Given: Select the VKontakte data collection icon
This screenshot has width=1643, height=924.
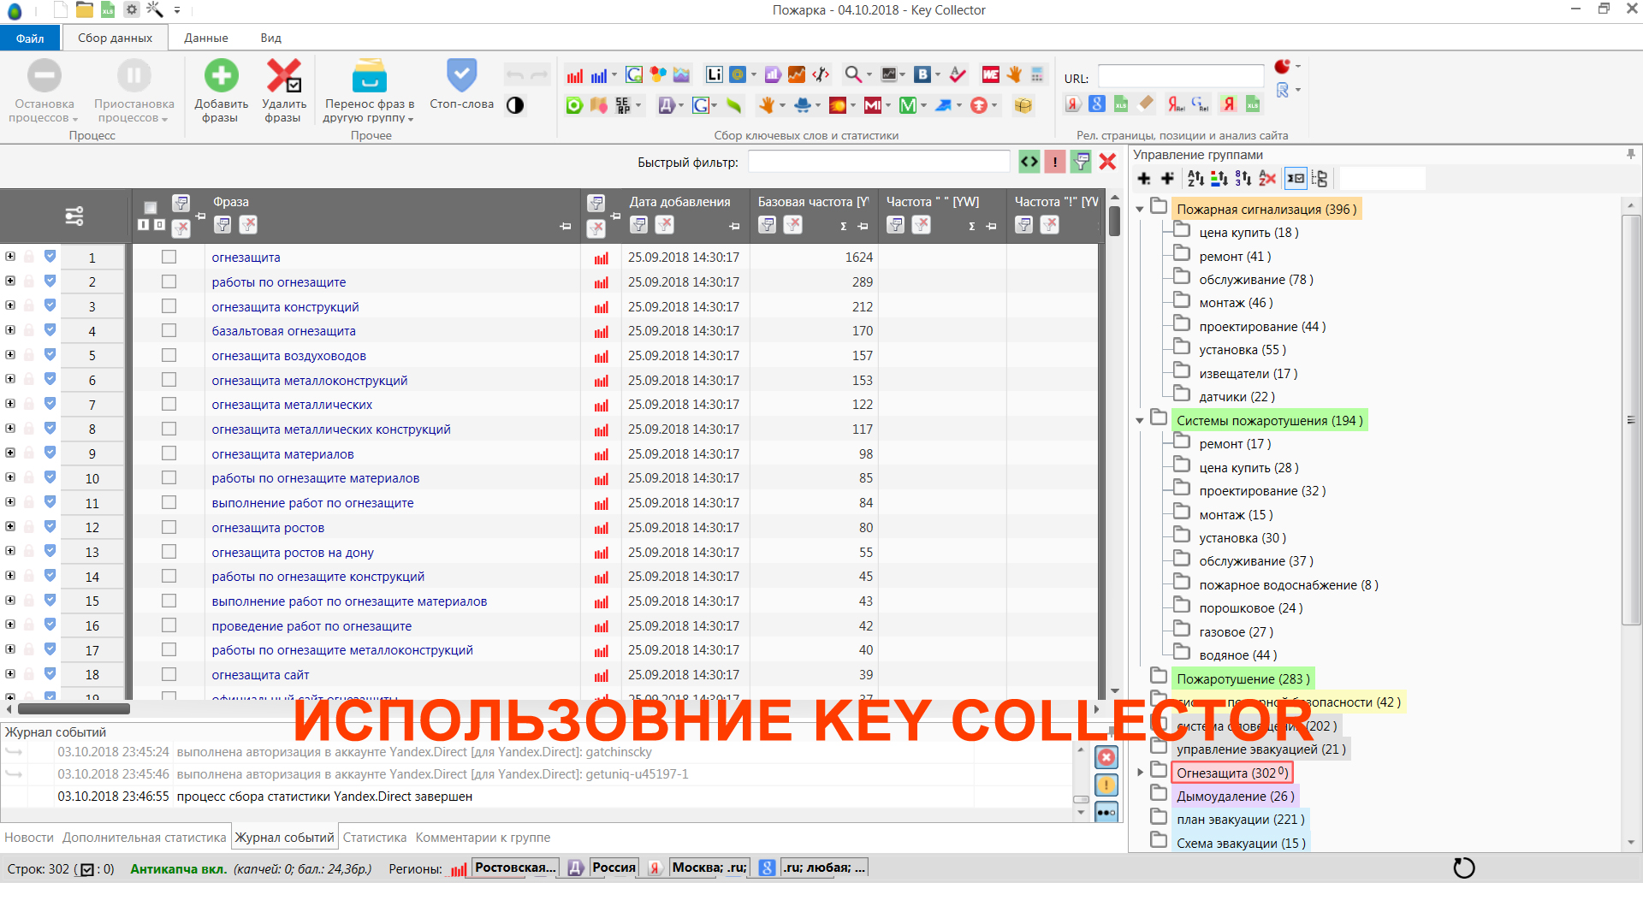Looking at the screenshot, I should pos(923,74).
